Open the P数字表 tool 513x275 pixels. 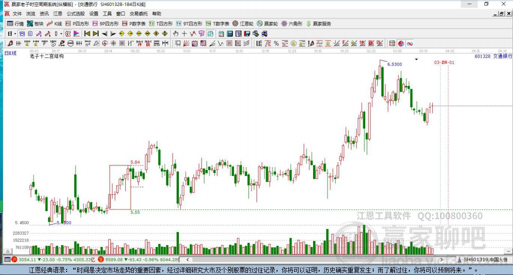pos(134,23)
